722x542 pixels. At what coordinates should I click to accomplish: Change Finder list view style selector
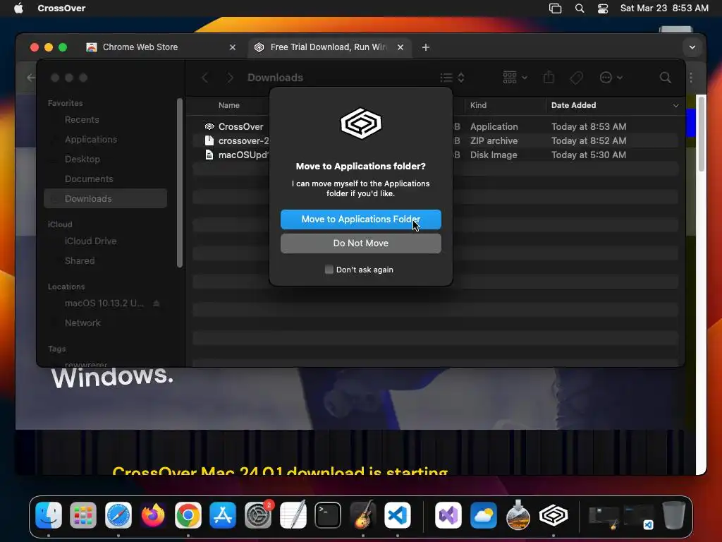click(x=452, y=78)
